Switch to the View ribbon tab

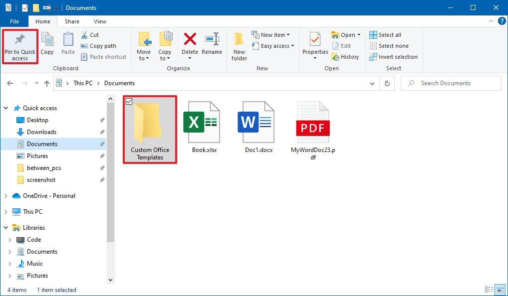tap(99, 21)
